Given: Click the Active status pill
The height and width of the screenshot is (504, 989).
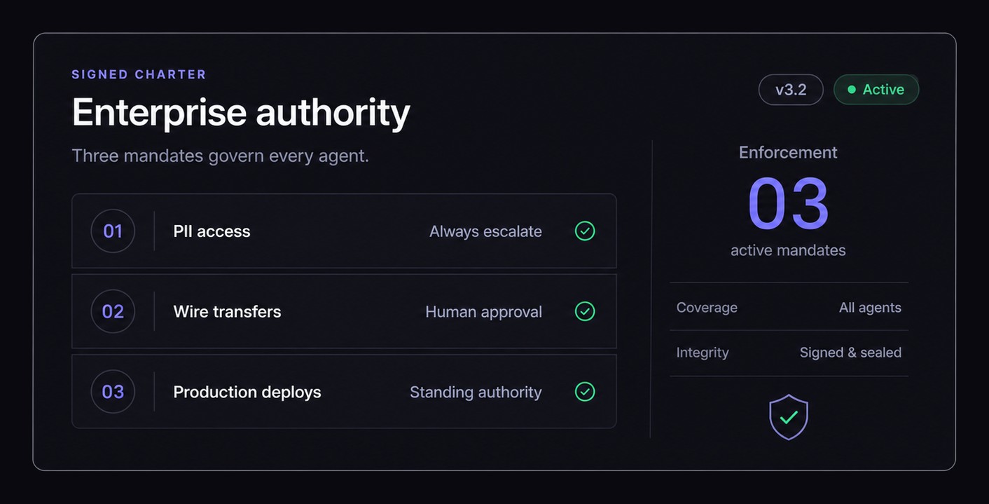Looking at the screenshot, I should (x=876, y=90).
